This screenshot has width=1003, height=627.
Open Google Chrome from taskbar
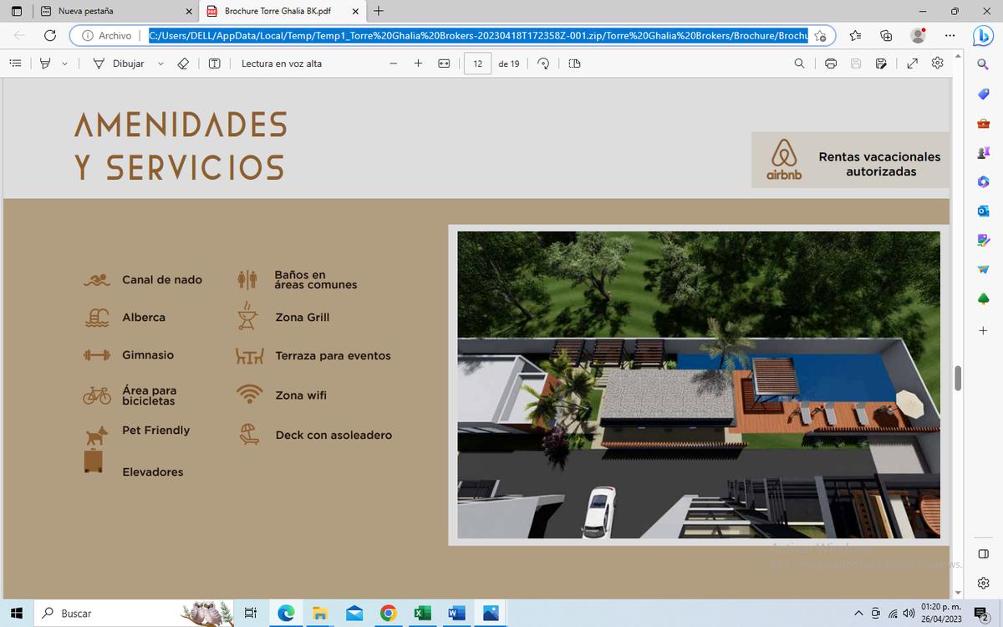(x=388, y=613)
